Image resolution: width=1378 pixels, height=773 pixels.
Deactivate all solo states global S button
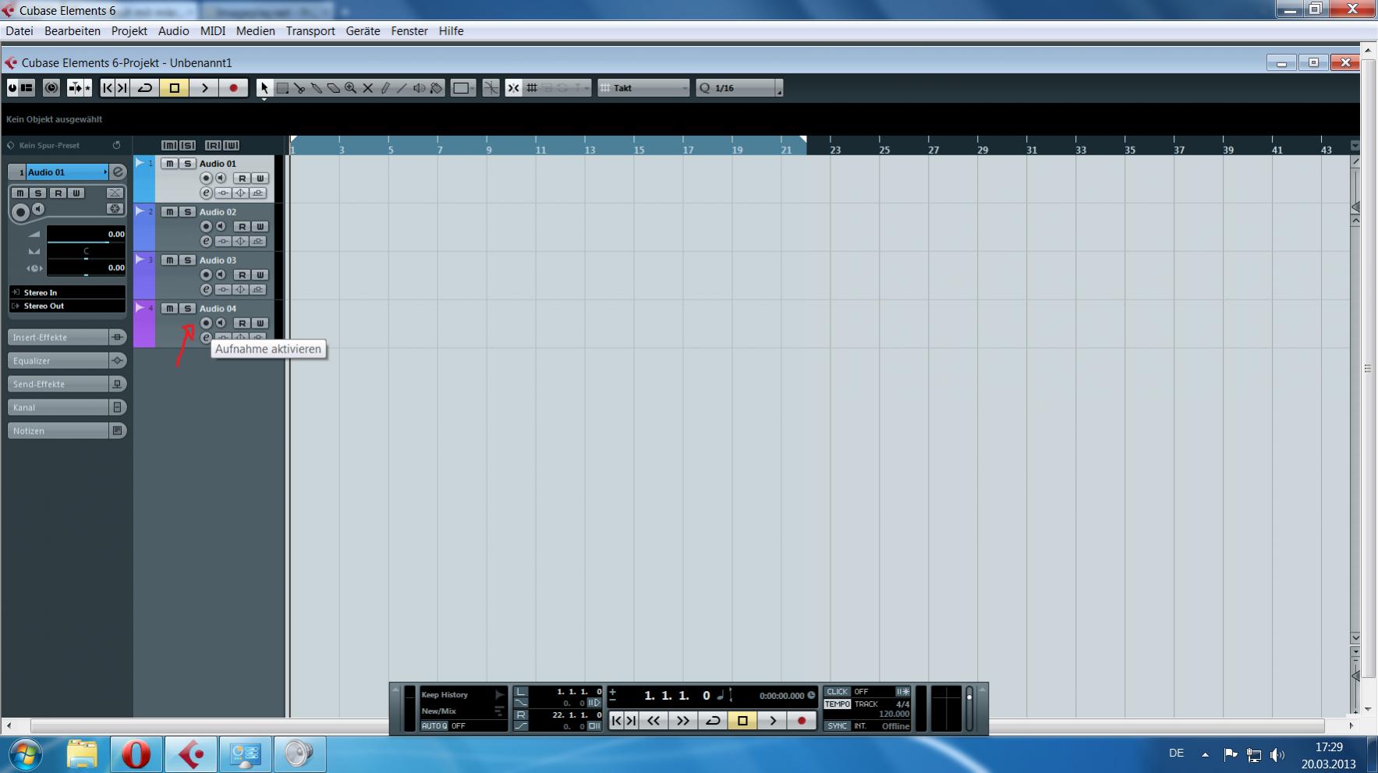(187, 146)
